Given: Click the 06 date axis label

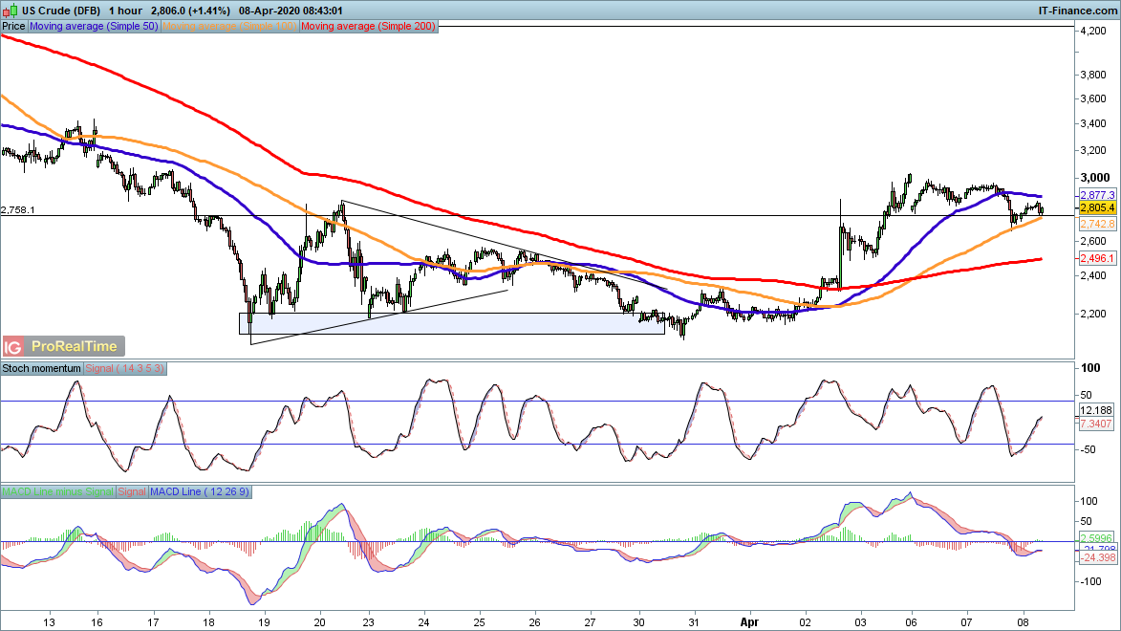Looking at the screenshot, I should tap(911, 621).
